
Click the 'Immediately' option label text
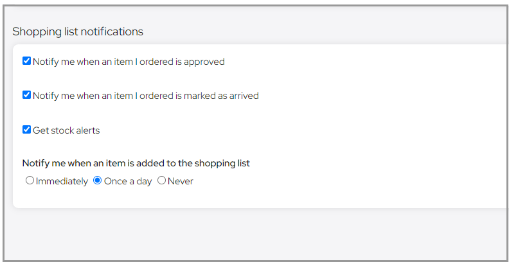62,181
